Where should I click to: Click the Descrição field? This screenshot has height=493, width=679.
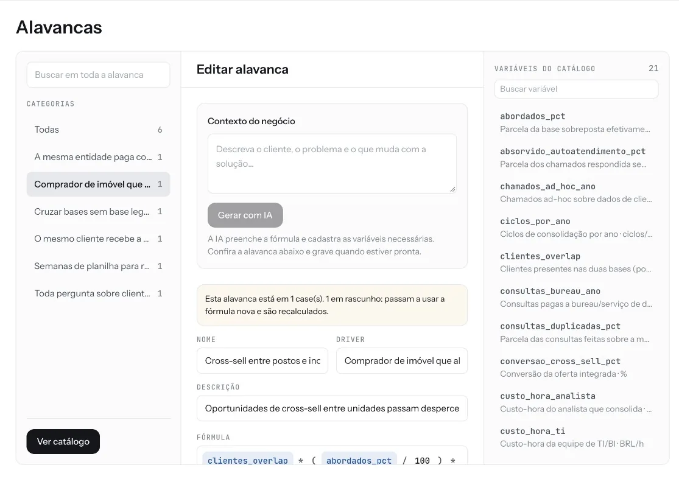pyautogui.click(x=332, y=408)
